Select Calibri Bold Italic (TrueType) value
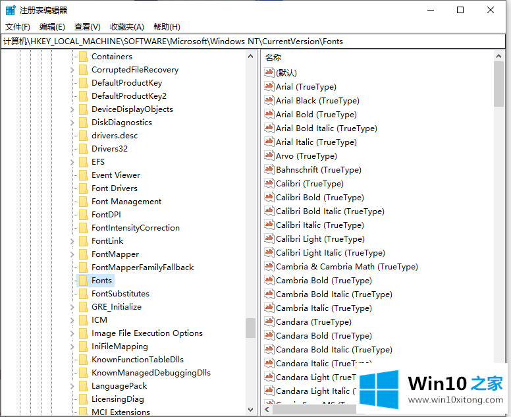Viewport: 511px width, 417px height. pyautogui.click(x=330, y=211)
